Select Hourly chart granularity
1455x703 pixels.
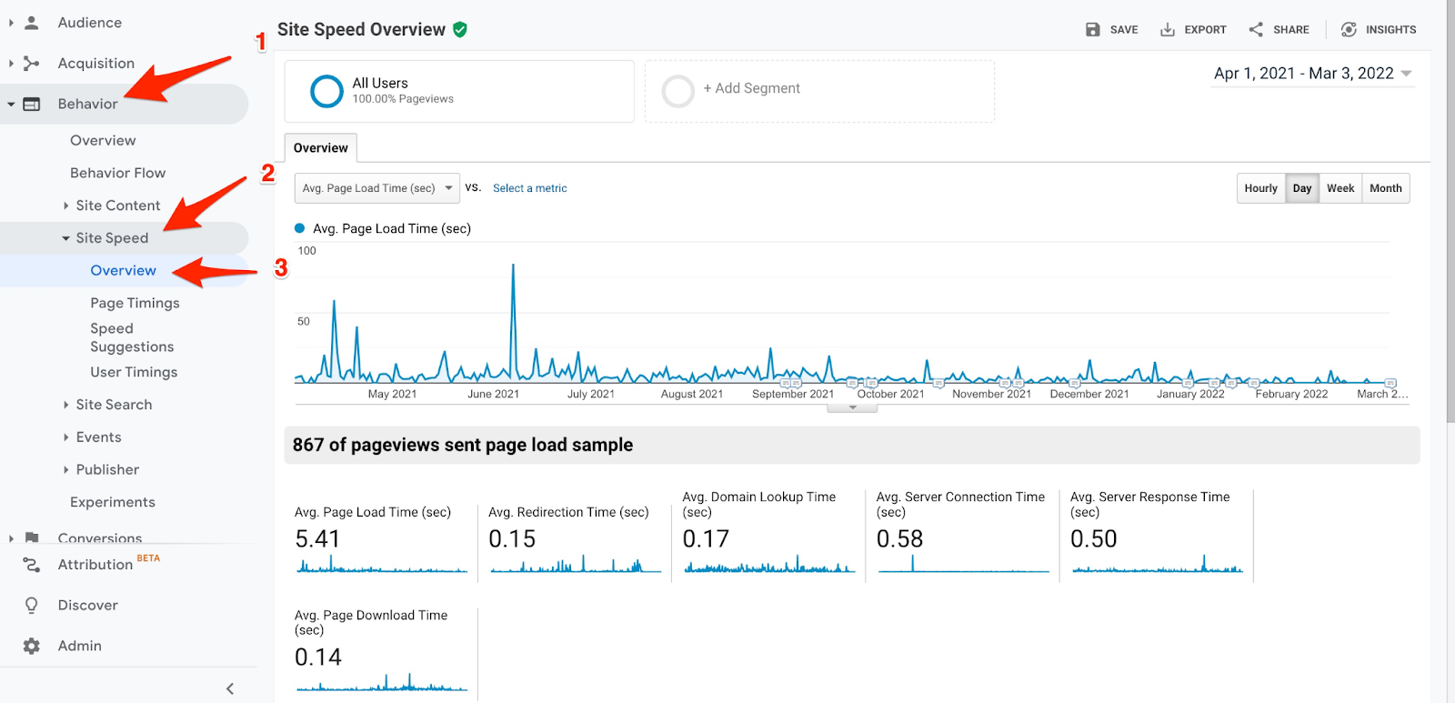coord(1260,188)
